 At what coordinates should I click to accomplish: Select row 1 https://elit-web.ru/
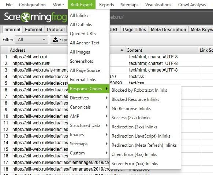click(x=30, y=57)
